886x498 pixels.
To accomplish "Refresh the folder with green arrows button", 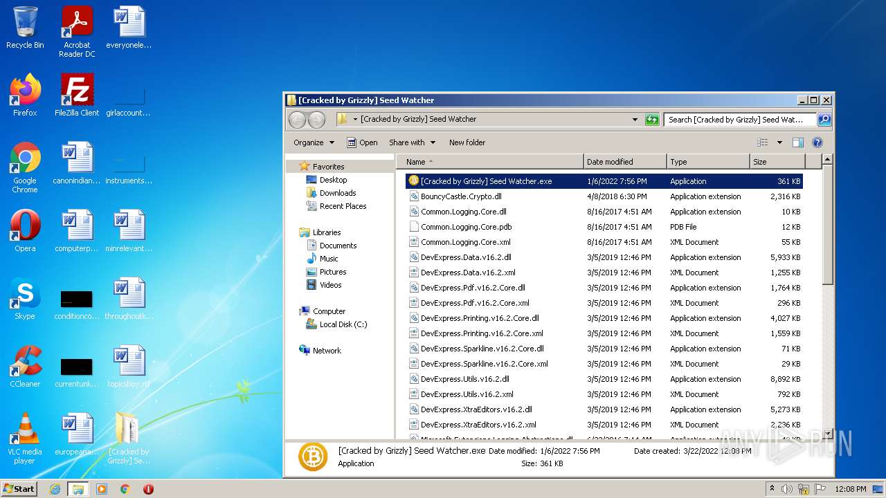I will click(x=652, y=120).
